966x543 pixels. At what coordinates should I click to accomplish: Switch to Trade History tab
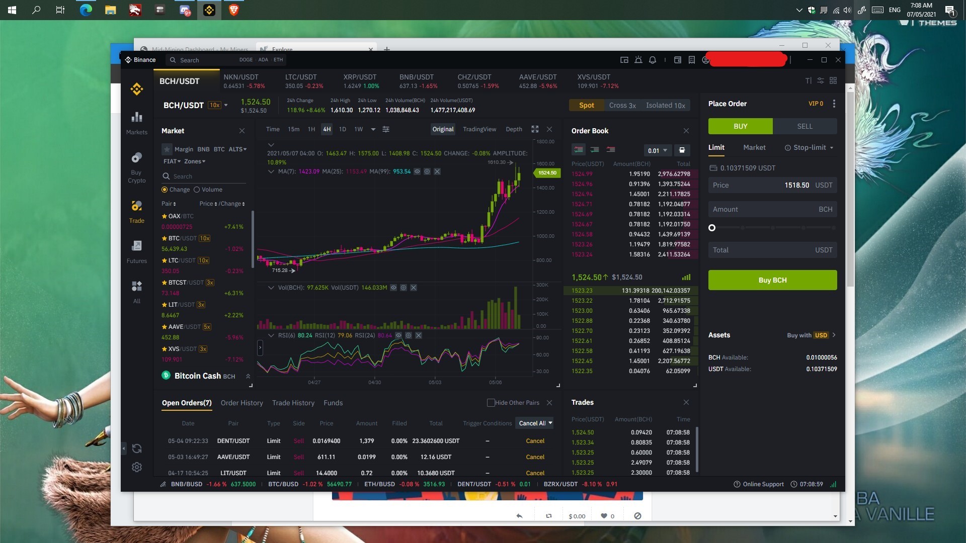point(293,403)
